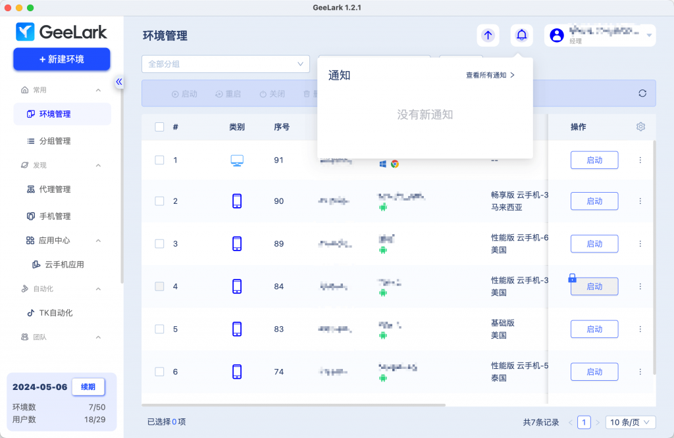Screen dimensions: 674x438
Task: Select the checkbox for row 5
Action: 159,329
